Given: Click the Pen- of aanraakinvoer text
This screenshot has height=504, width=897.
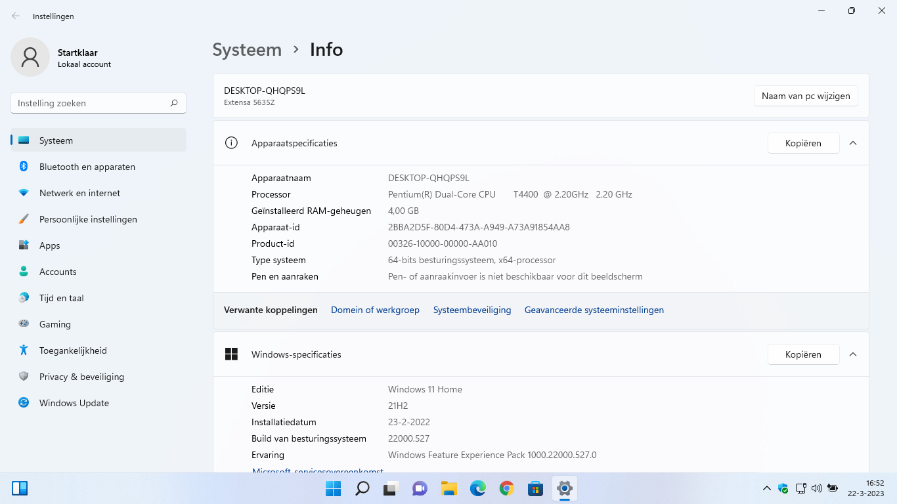Looking at the screenshot, I should click(515, 276).
